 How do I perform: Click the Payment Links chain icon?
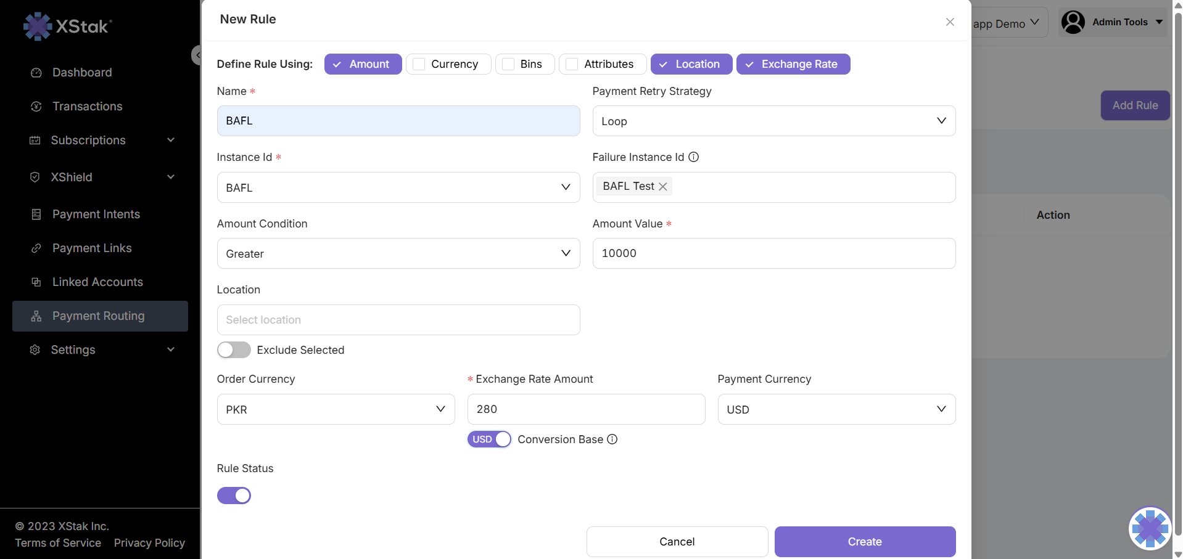point(36,248)
